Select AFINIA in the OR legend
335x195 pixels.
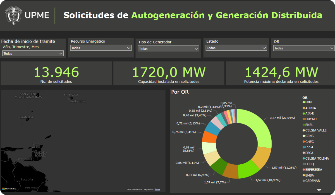coord(310,108)
